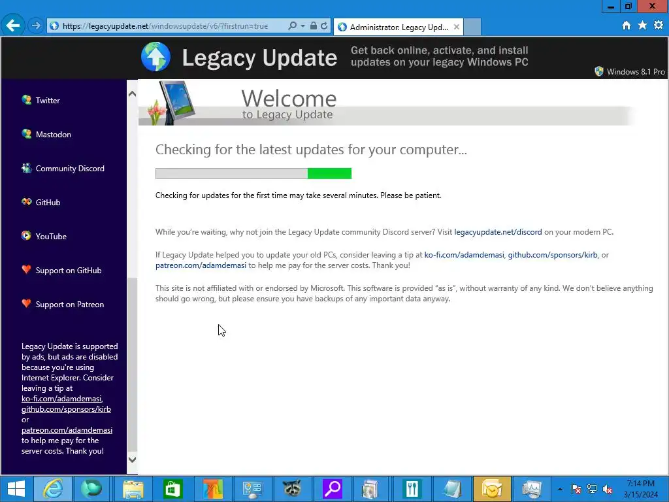Open the Notepad taskbar icon
669x502 pixels.
click(452, 489)
